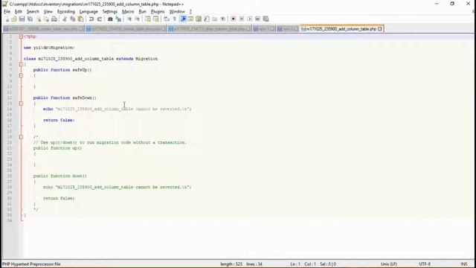Click the 'UTF-8' encoding status entry
Image resolution: width=476 pixels, height=268 pixels.
click(x=425, y=264)
